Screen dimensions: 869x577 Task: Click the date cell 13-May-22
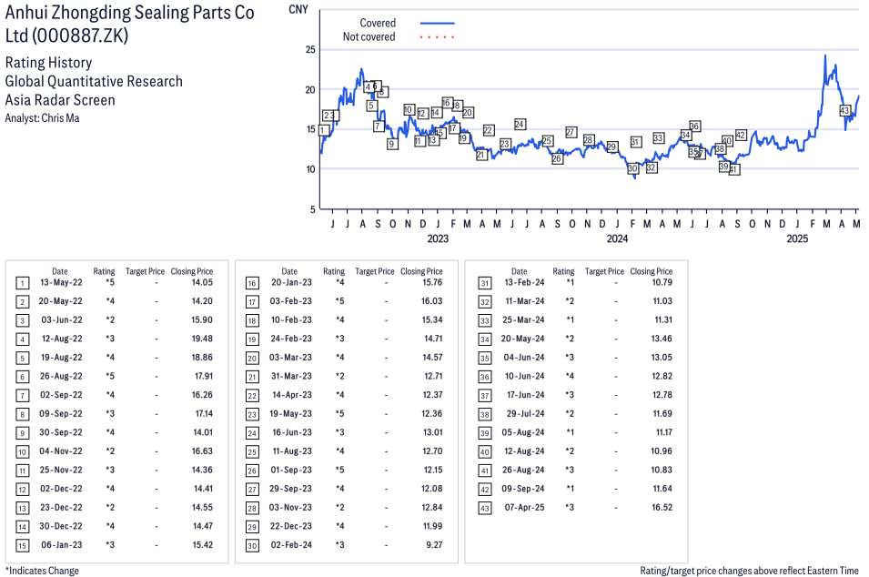pos(61,283)
